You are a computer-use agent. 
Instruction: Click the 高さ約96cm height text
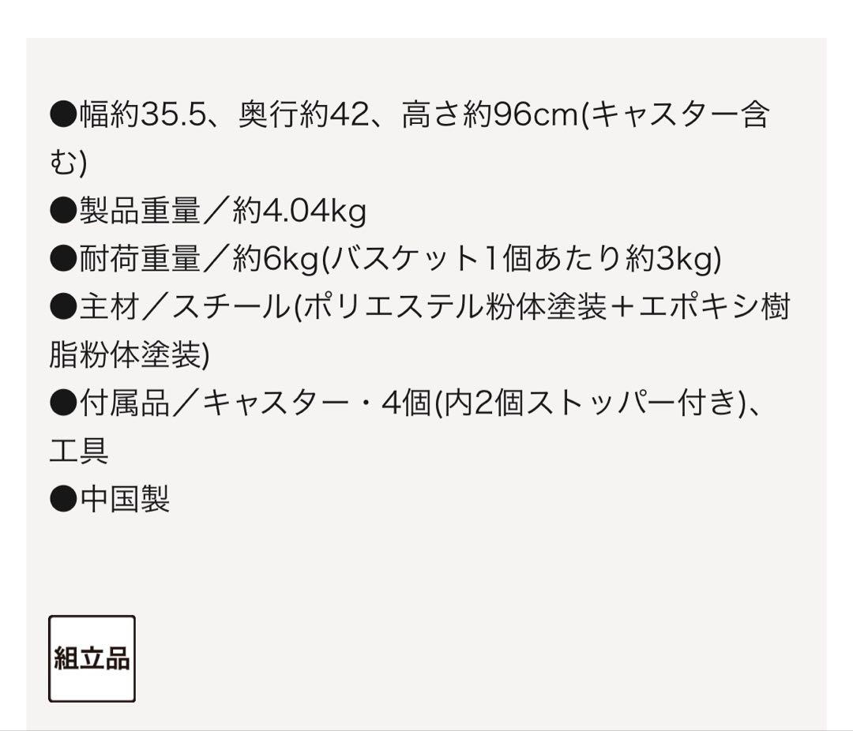tap(490, 115)
